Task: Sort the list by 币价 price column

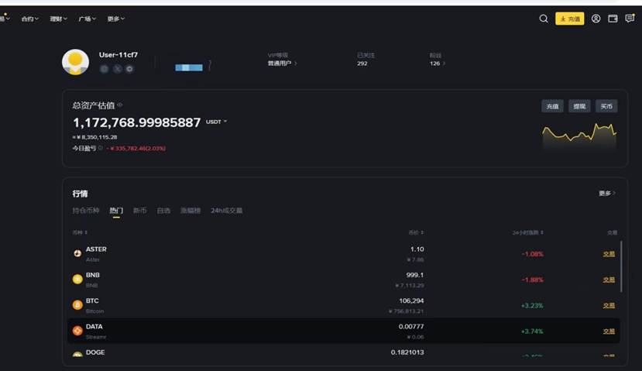Action: point(416,232)
